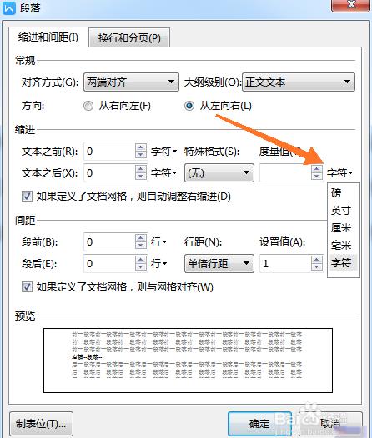Confirm with the 确定 button
Screen dimensions: 372x438
[259, 424]
